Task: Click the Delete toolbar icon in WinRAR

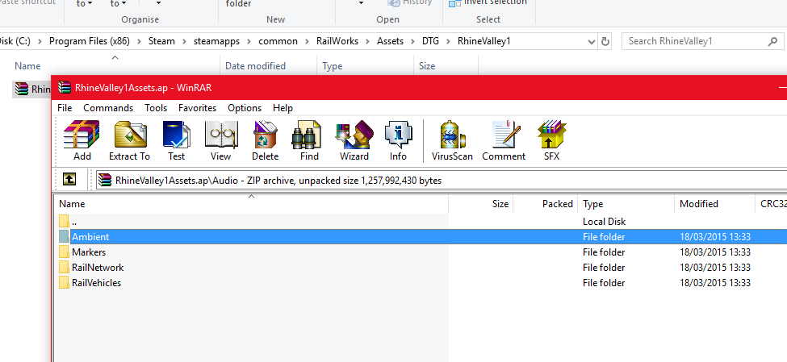Action: pos(265,135)
